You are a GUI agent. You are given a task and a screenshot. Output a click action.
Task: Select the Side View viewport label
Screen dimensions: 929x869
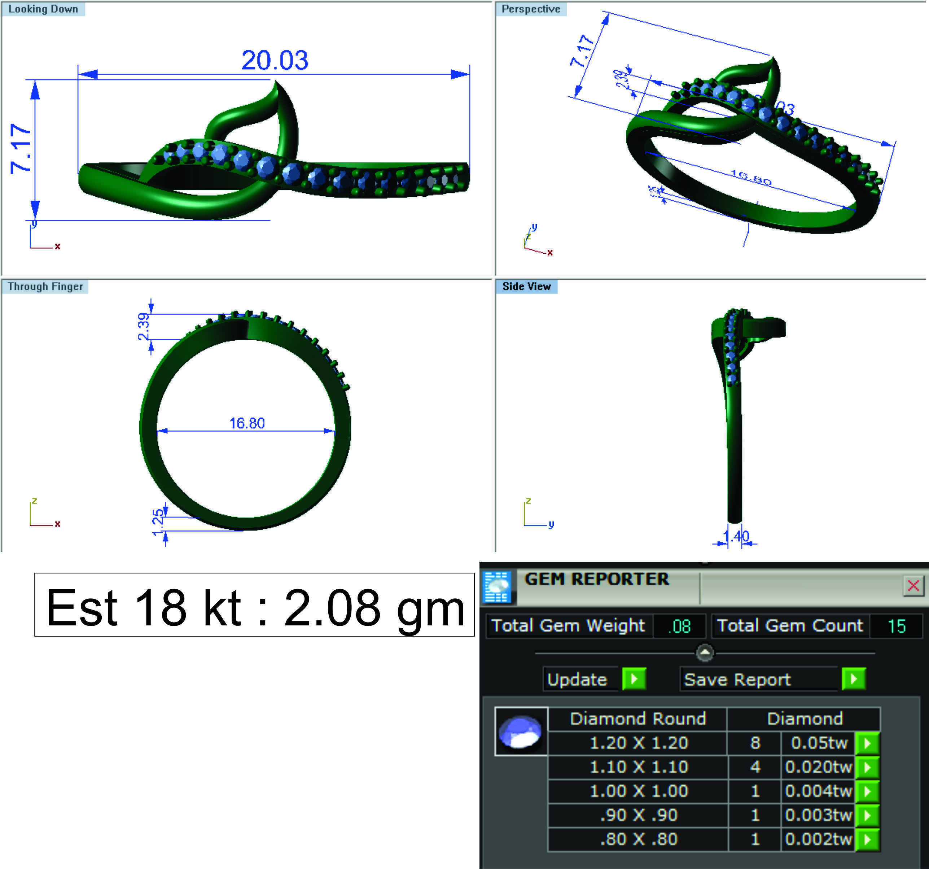tap(527, 287)
